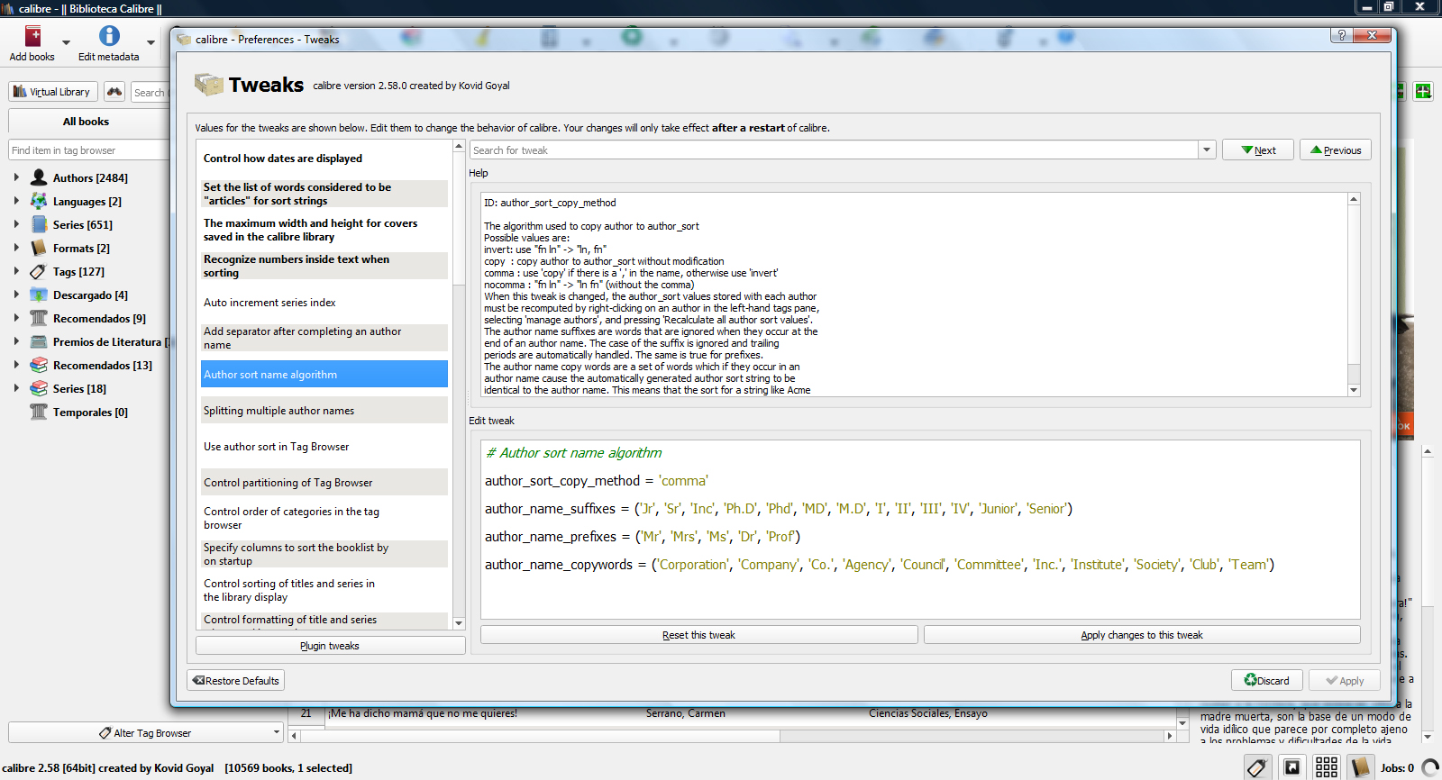This screenshot has width=1442, height=780.
Task: Click the Series [651] book icon
Action: (39, 224)
